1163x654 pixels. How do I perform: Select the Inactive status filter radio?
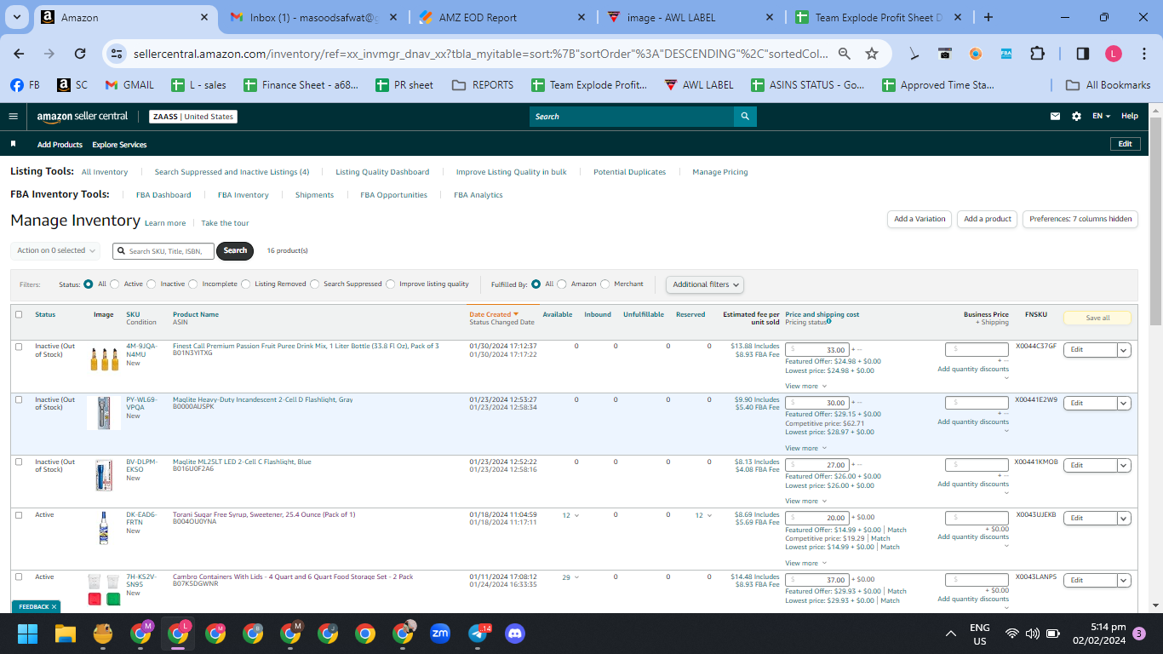(152, 284)
